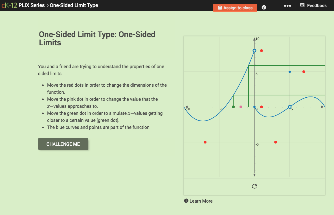Reset the graph using the refresh icon
The width and height of the screenshot is (334, 215).
click(254, 186)
